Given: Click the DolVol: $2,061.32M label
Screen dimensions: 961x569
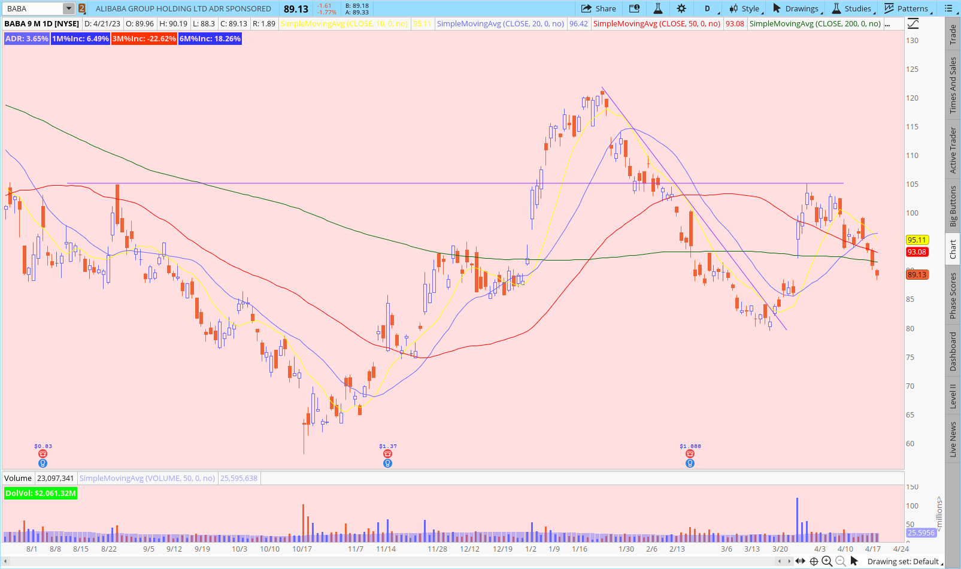Looking at the screenshot, I should point(41,493).
